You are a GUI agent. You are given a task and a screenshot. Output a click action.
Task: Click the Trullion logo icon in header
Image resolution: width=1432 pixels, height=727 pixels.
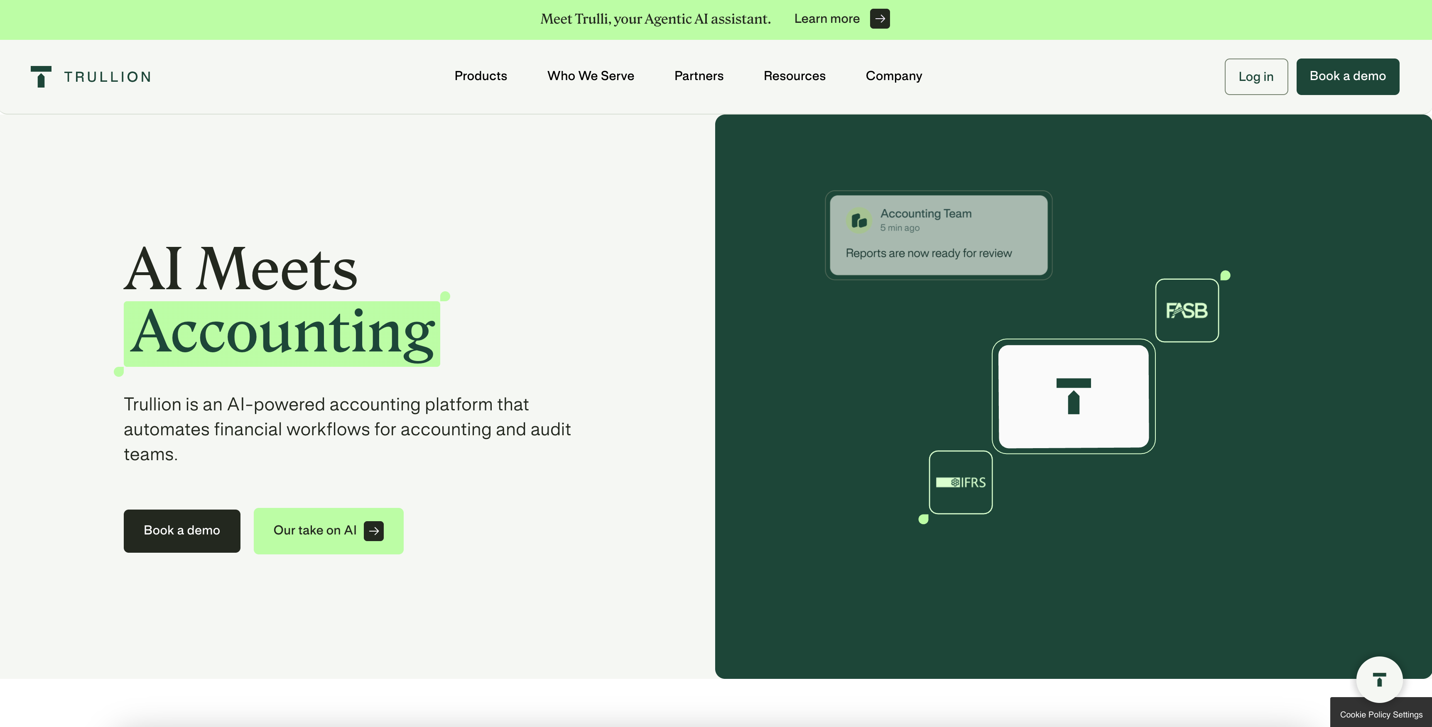[41, 76]
